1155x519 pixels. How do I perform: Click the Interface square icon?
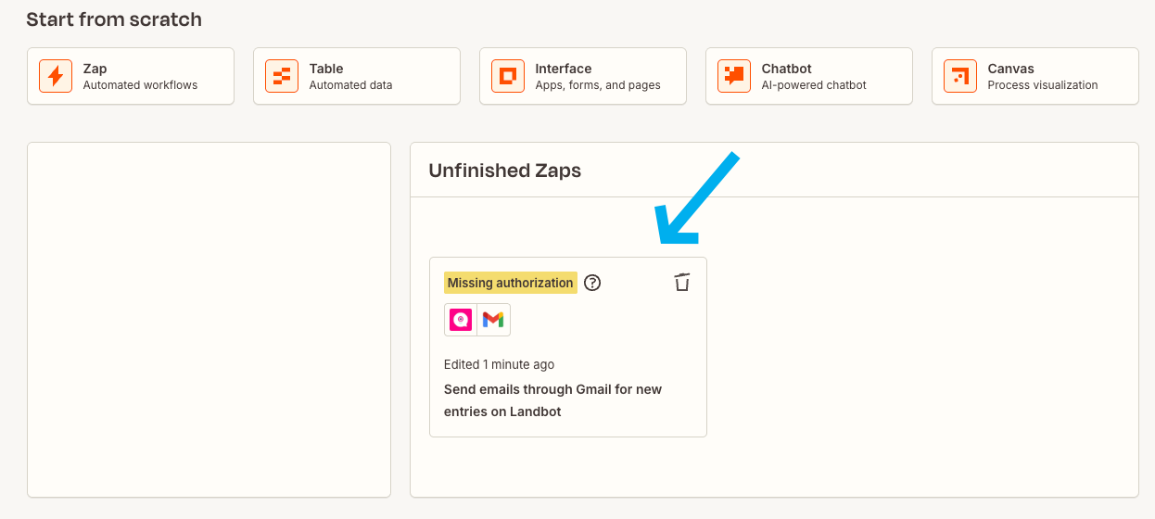(x=508, y=76)
